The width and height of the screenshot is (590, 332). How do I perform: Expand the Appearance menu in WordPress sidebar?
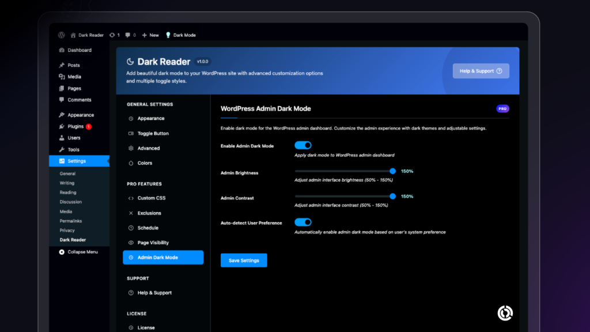80,115
